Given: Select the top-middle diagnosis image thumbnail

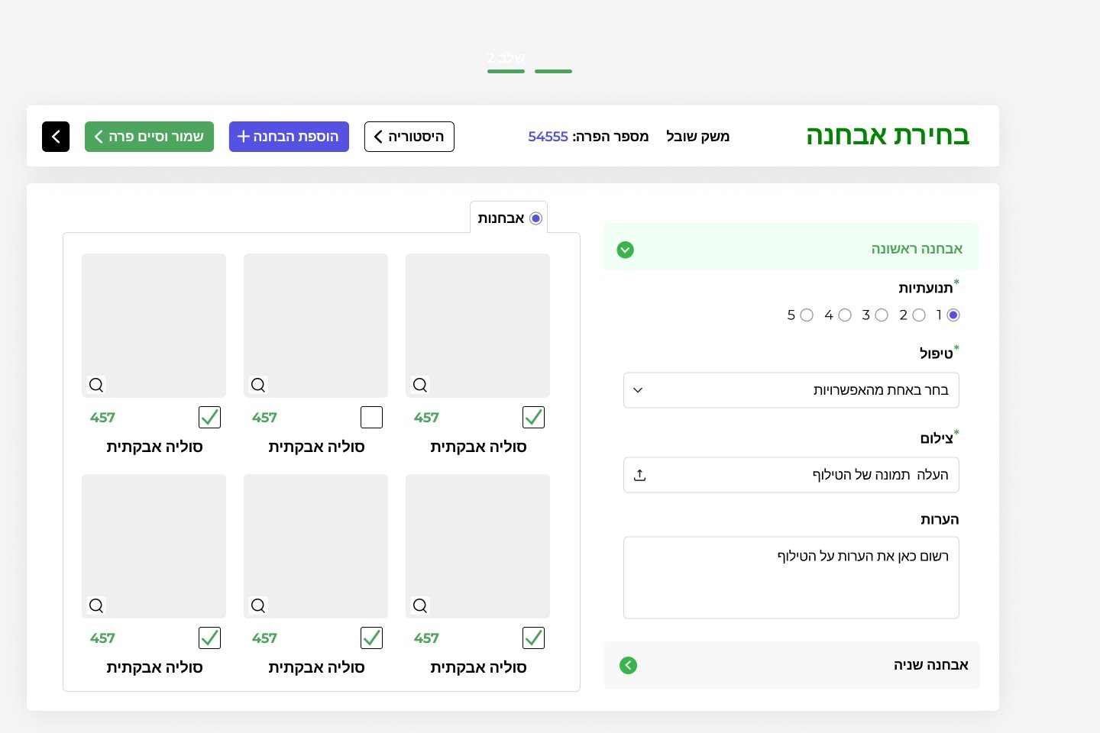Looking at the screenshot, I should click(x=315, y=325).
